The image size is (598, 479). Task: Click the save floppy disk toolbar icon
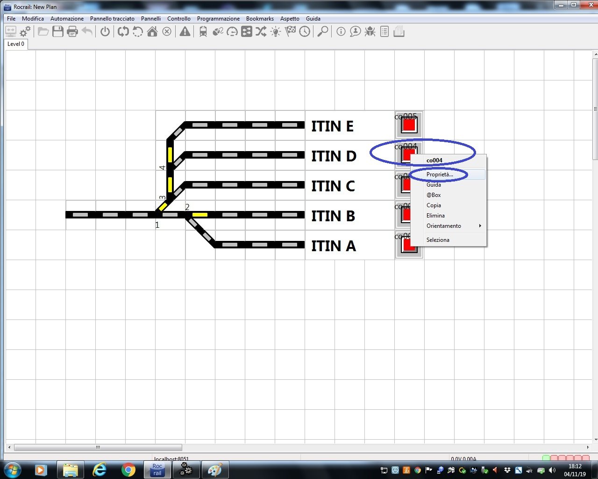coord(58,32)
